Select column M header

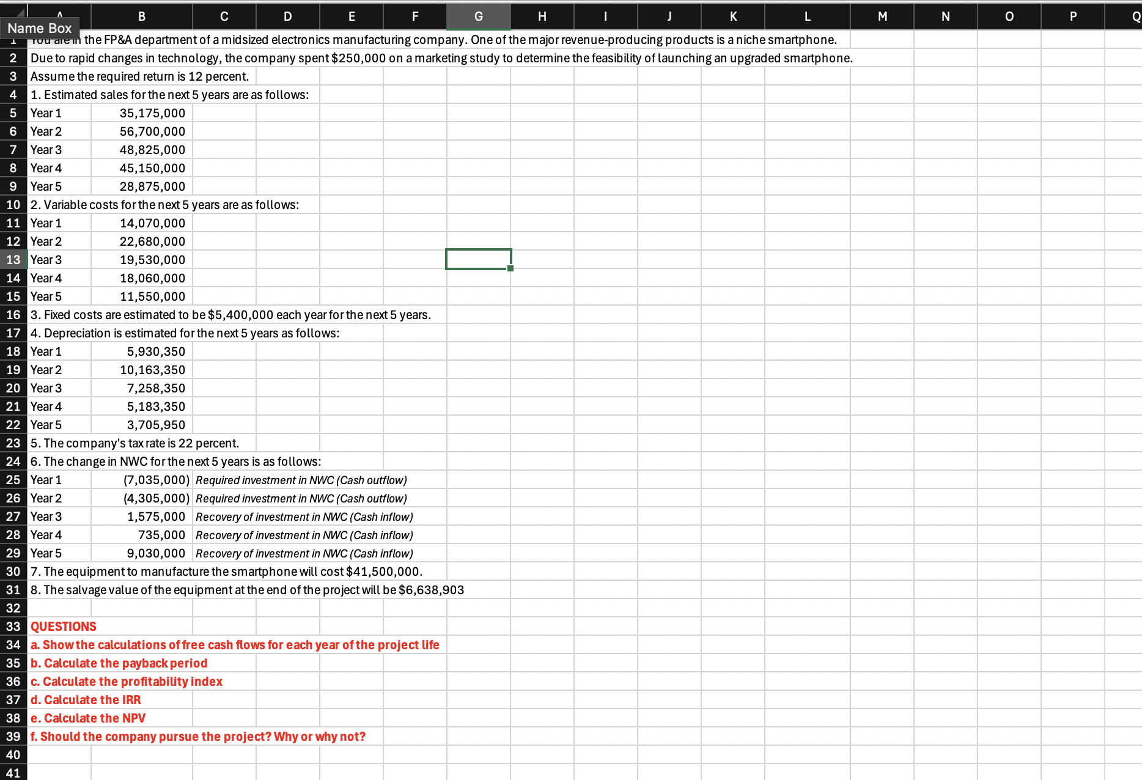(x=882, y=17)
